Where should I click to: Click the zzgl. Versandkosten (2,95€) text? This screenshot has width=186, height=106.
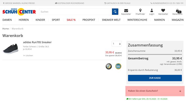click(171, 64)
